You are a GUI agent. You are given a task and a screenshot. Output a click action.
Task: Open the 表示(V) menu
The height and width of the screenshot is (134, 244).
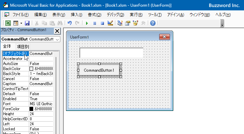pos(59,15)
